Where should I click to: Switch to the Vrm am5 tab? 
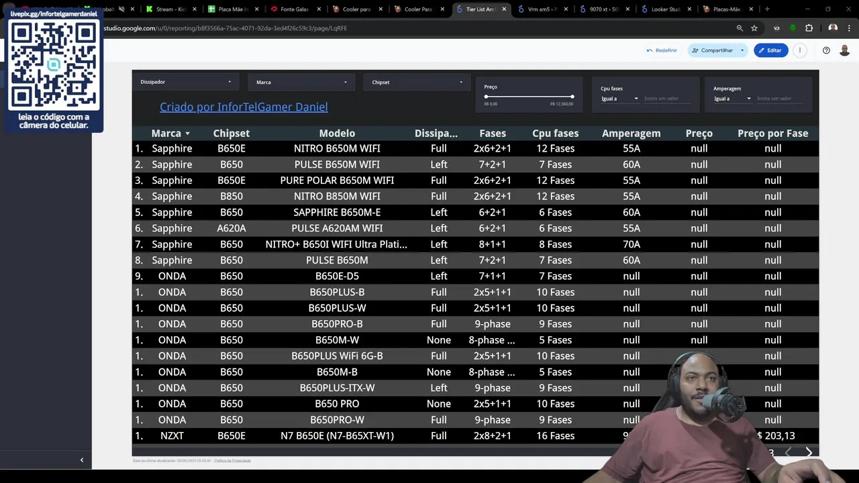[x=543, y=9]
